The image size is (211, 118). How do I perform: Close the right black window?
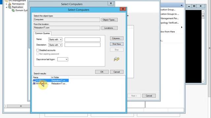click(x=201, y=6)
